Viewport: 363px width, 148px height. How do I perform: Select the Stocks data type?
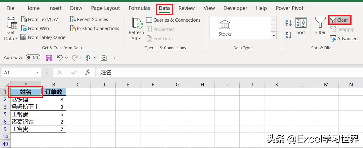(x=225, y=28)
